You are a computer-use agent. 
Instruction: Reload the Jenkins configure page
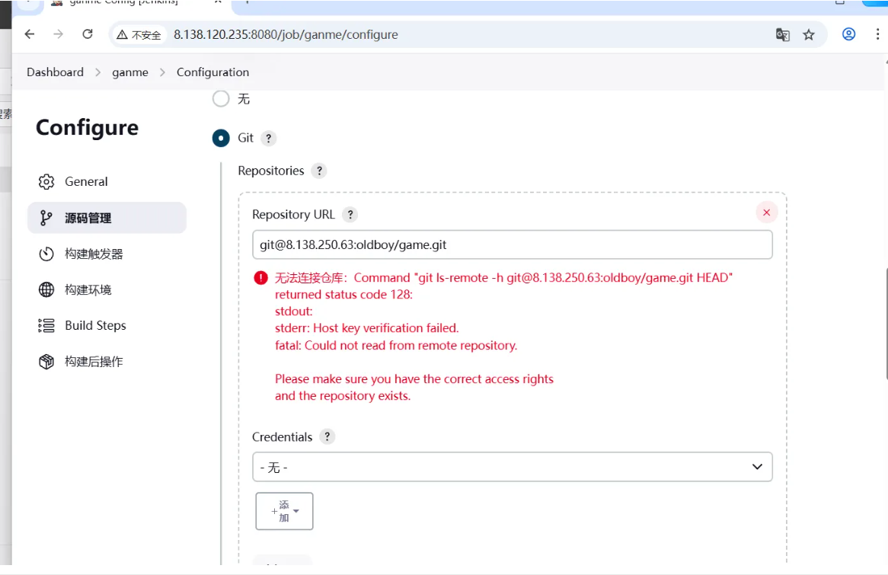click(x=88, y=34)
